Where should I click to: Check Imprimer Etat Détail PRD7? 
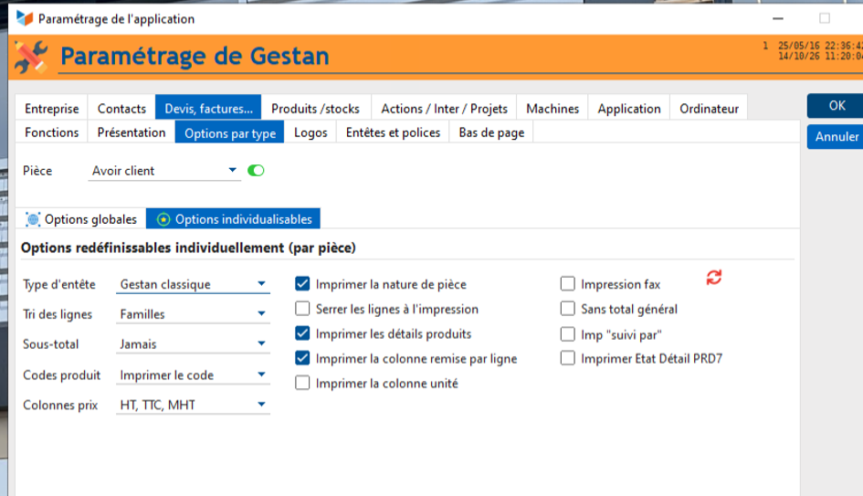(x=567, y=358)
